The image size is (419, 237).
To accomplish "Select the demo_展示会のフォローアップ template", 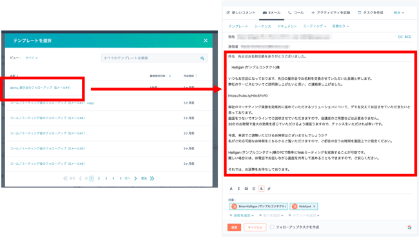I will 41,88.
